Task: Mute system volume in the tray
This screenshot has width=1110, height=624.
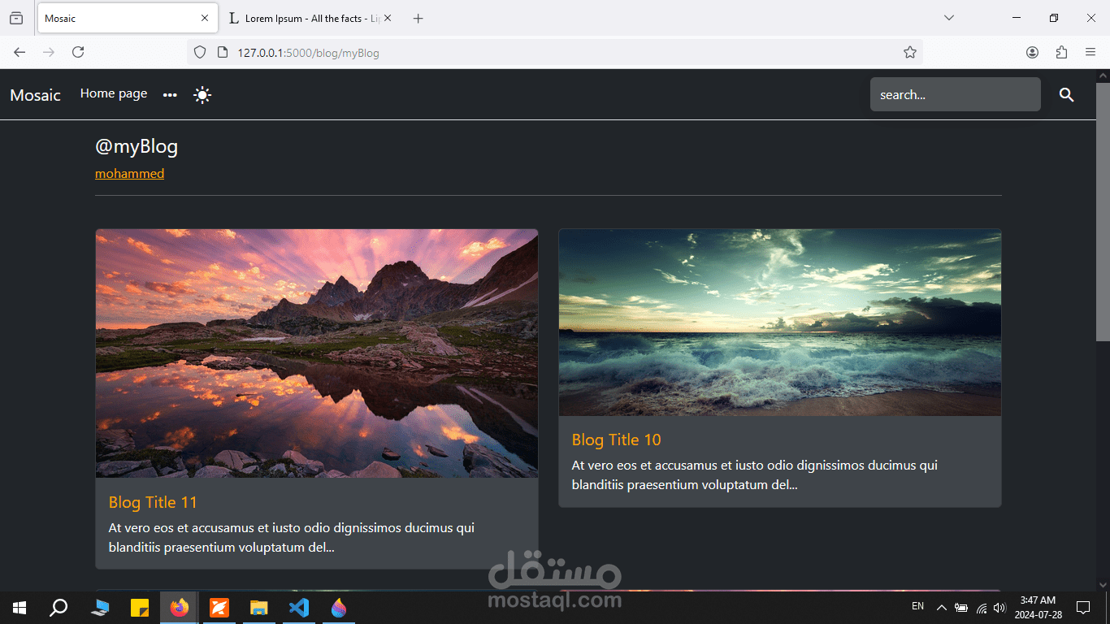Action: (999, 607)
